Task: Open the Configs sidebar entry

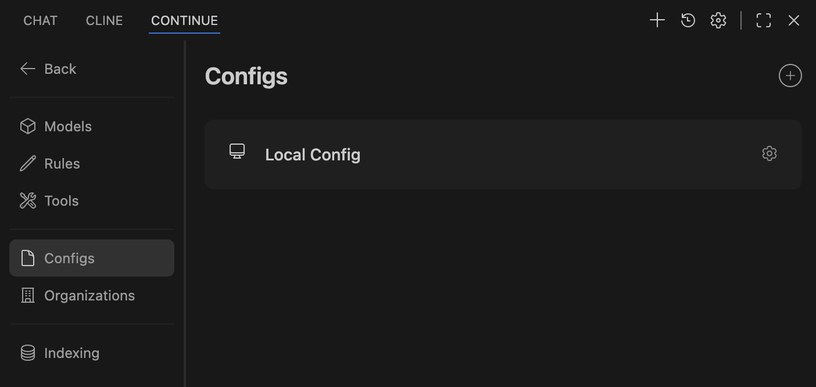Action: click(69, 258)
